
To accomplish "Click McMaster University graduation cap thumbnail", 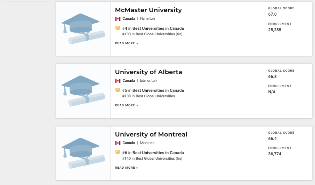I will coord(83,29).
